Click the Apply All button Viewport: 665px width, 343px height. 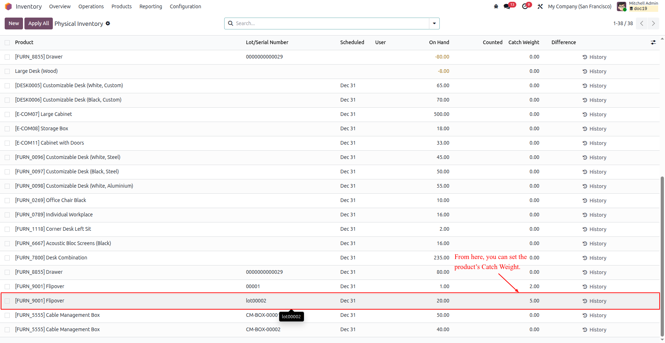(38, 23)
